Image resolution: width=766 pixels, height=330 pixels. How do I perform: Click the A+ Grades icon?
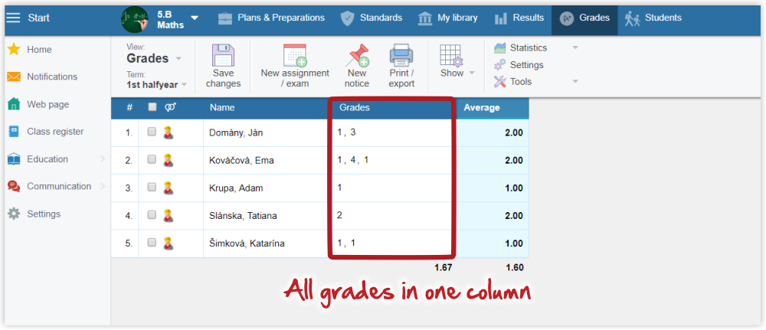pyautogui.click(x=567, y=18)
